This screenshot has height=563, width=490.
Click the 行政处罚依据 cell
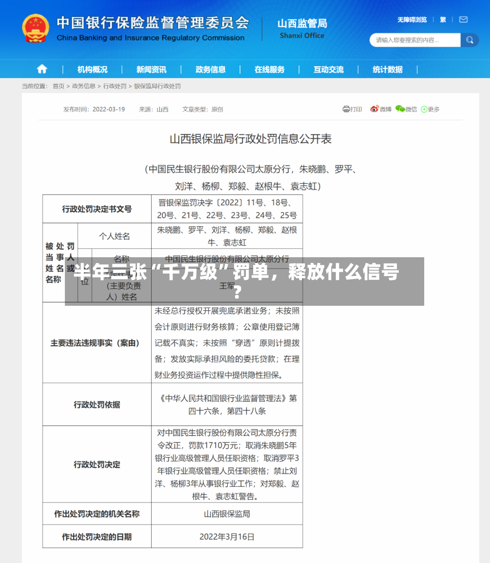tap(97, 404)
